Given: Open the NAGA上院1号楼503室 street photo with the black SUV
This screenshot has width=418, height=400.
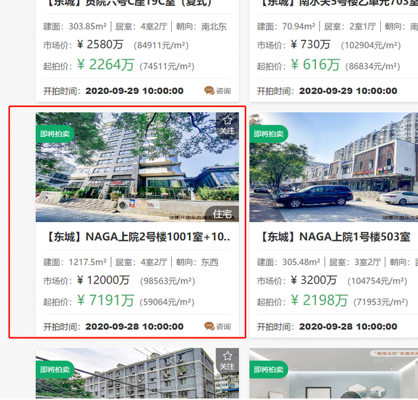Looking at the screenshot, I should click(334, 167).
